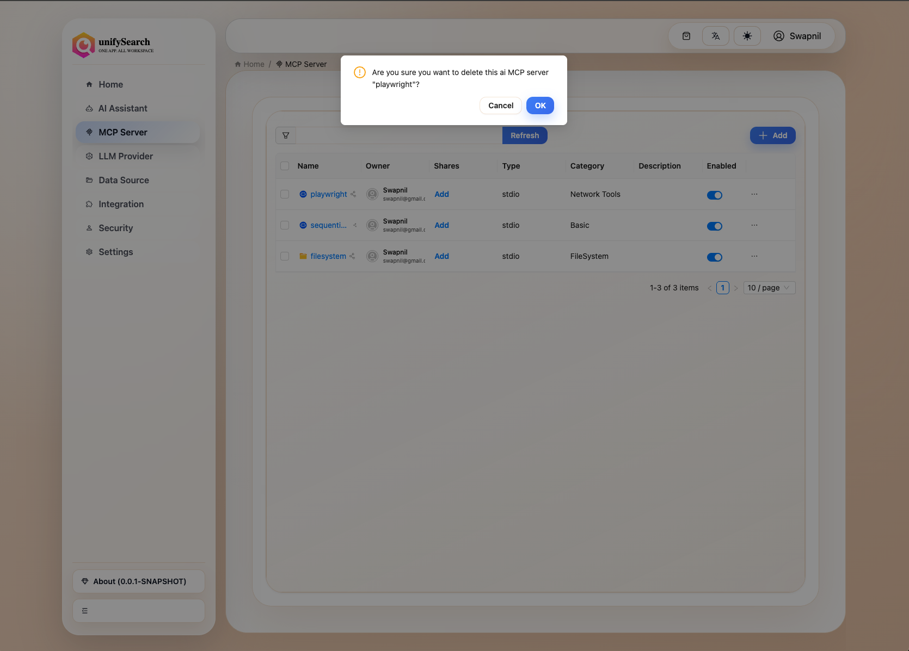Click the shopping bag icon in header

pyautogui.click(x=686, y=36)
